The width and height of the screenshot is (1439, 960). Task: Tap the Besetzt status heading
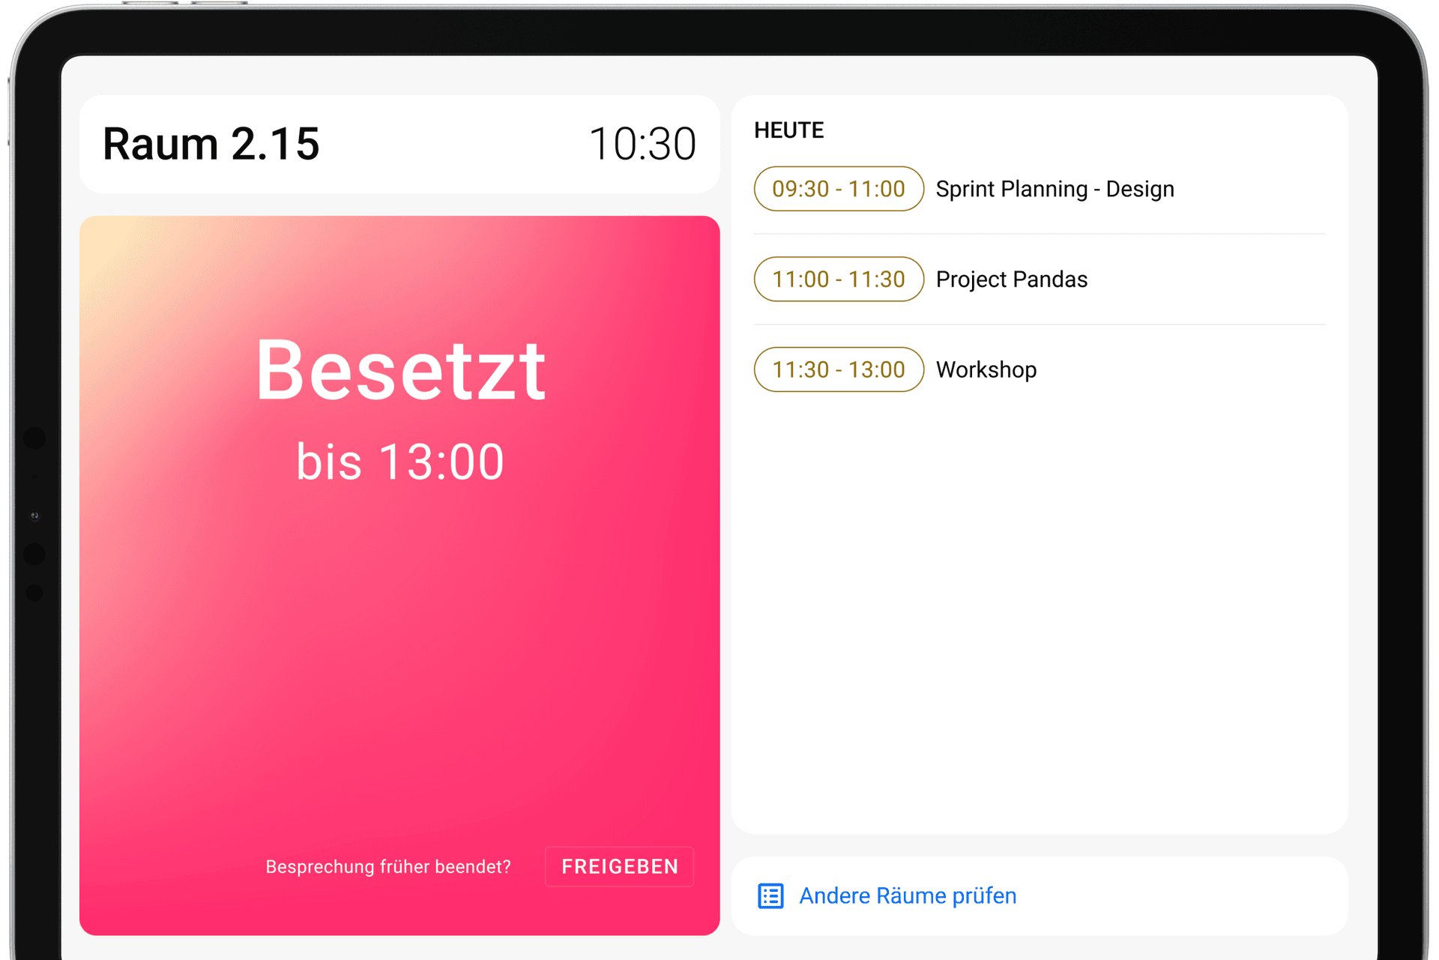pos(400,370)
